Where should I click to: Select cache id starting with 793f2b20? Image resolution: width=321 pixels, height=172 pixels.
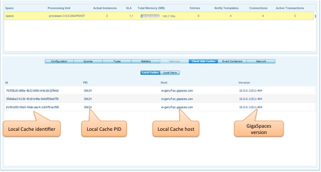pos(32,91)
